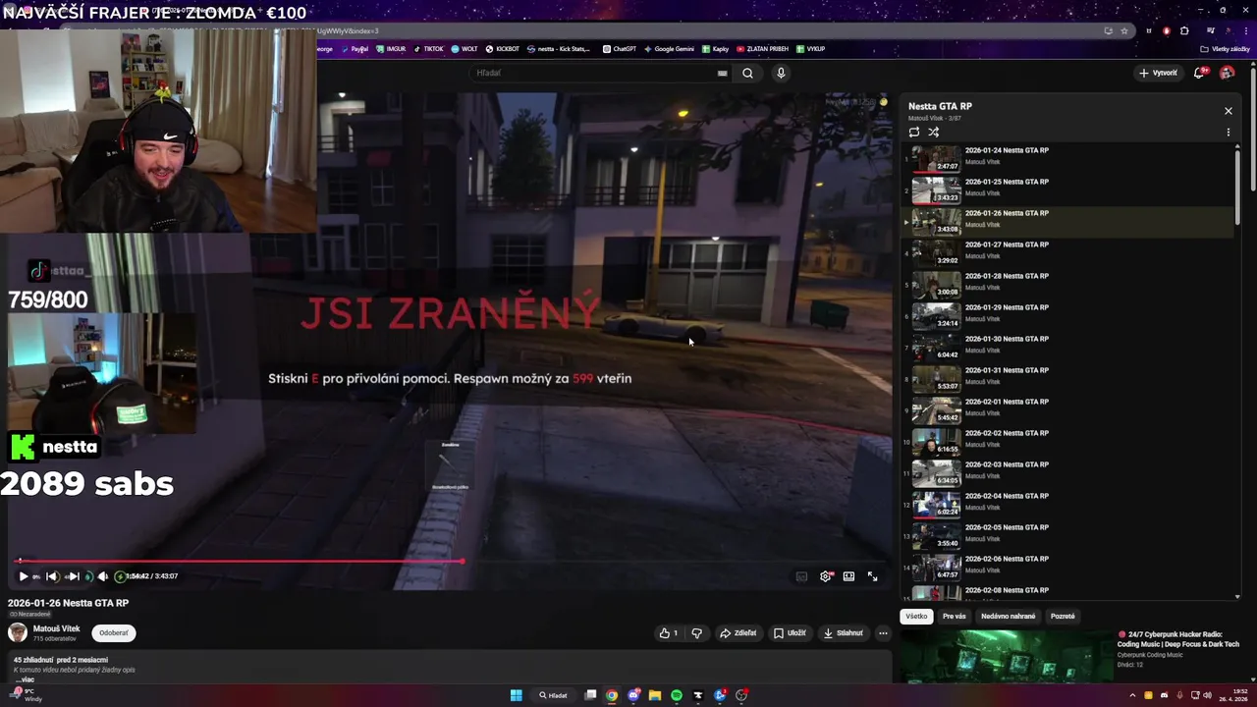Select playlist item 2026-01-28 Nestta GTA RP
The image size is (1257, 707).
point(1068,284)
